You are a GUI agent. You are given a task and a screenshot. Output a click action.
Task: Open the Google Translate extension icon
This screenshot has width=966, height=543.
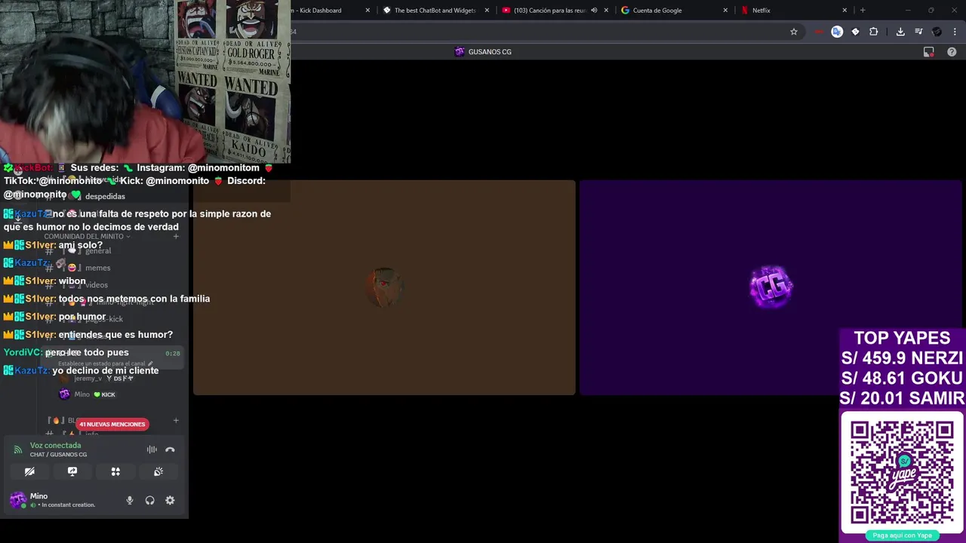point(837,32)
